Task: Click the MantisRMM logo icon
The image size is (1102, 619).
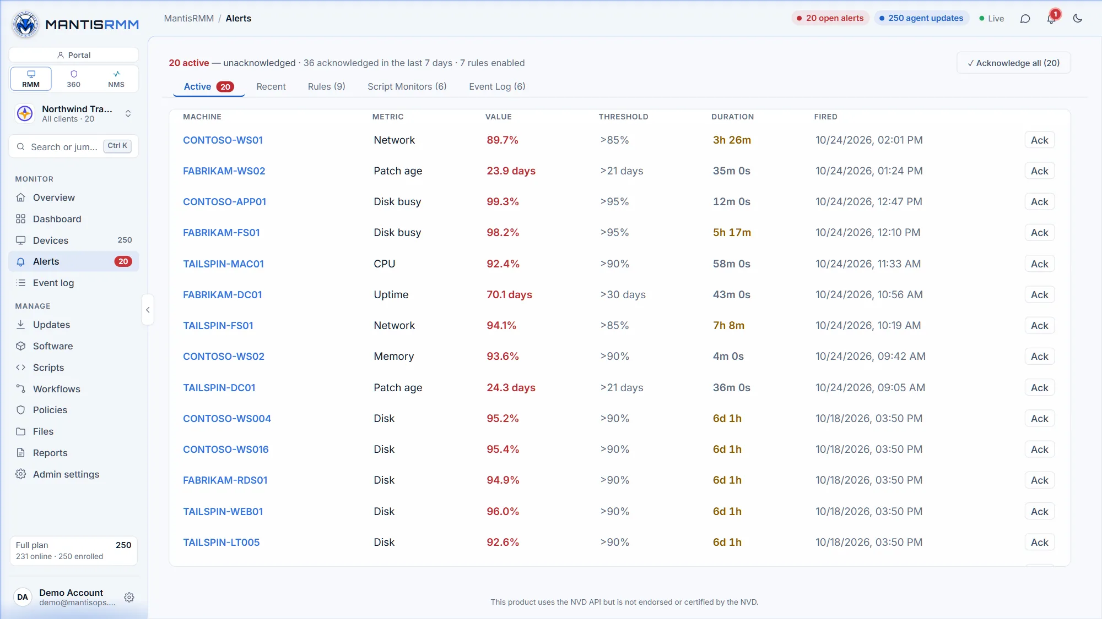Action: point(25,24)
